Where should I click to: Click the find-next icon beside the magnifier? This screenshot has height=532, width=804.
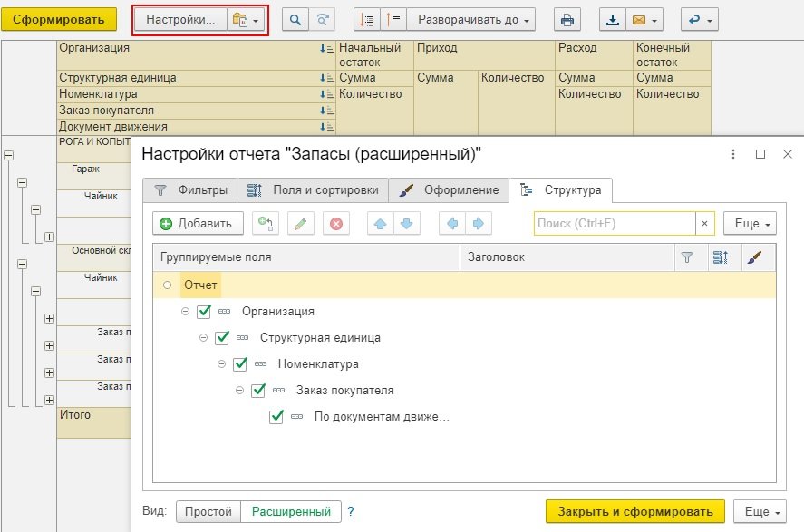click(x=322, y=19)
